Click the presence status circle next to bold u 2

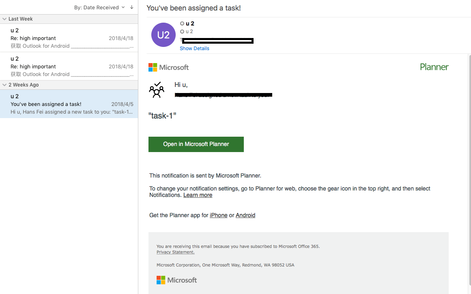(182, 23)
